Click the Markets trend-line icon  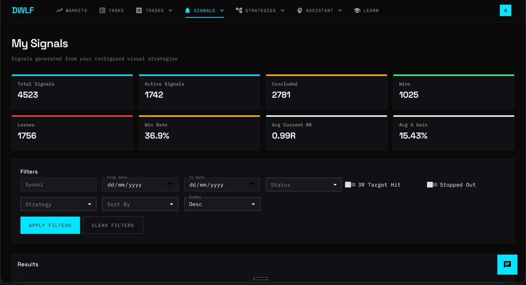coord(60,10)
